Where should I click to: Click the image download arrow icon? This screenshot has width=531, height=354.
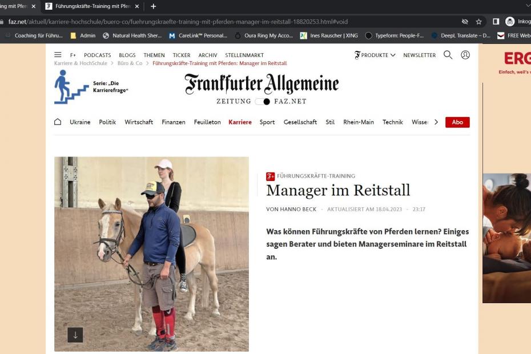(75, 335)
